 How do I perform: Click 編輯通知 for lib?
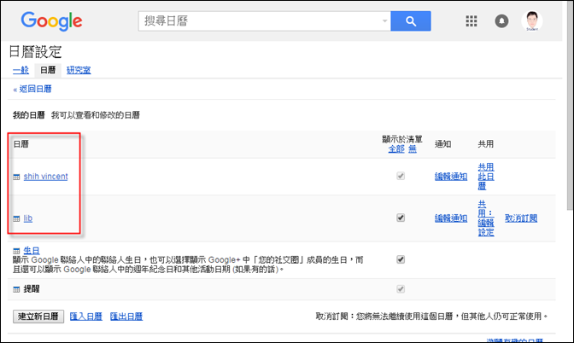click(451, 218)
